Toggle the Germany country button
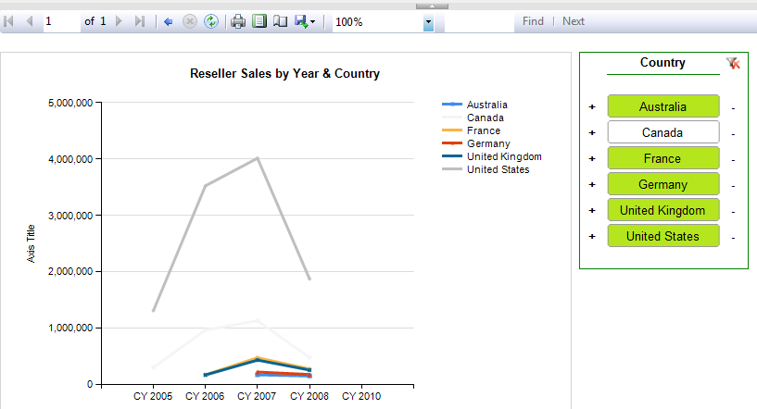757x409 pixels. (663, 184)
